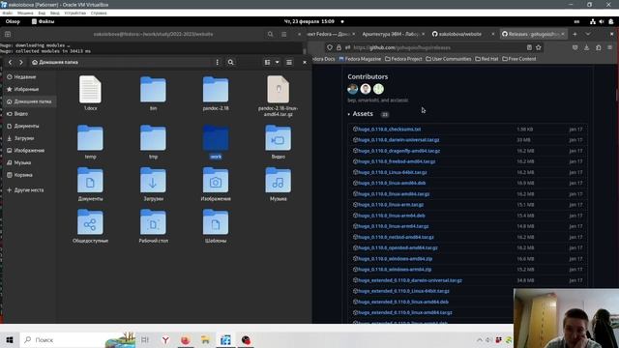Open the Fedora Project bookmarks folder
This screenshot has width=619, height=348.
(403, 59)
